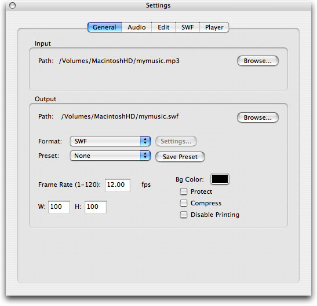
Task: Open the black Bg Color swatch
Action: [220, 179]
